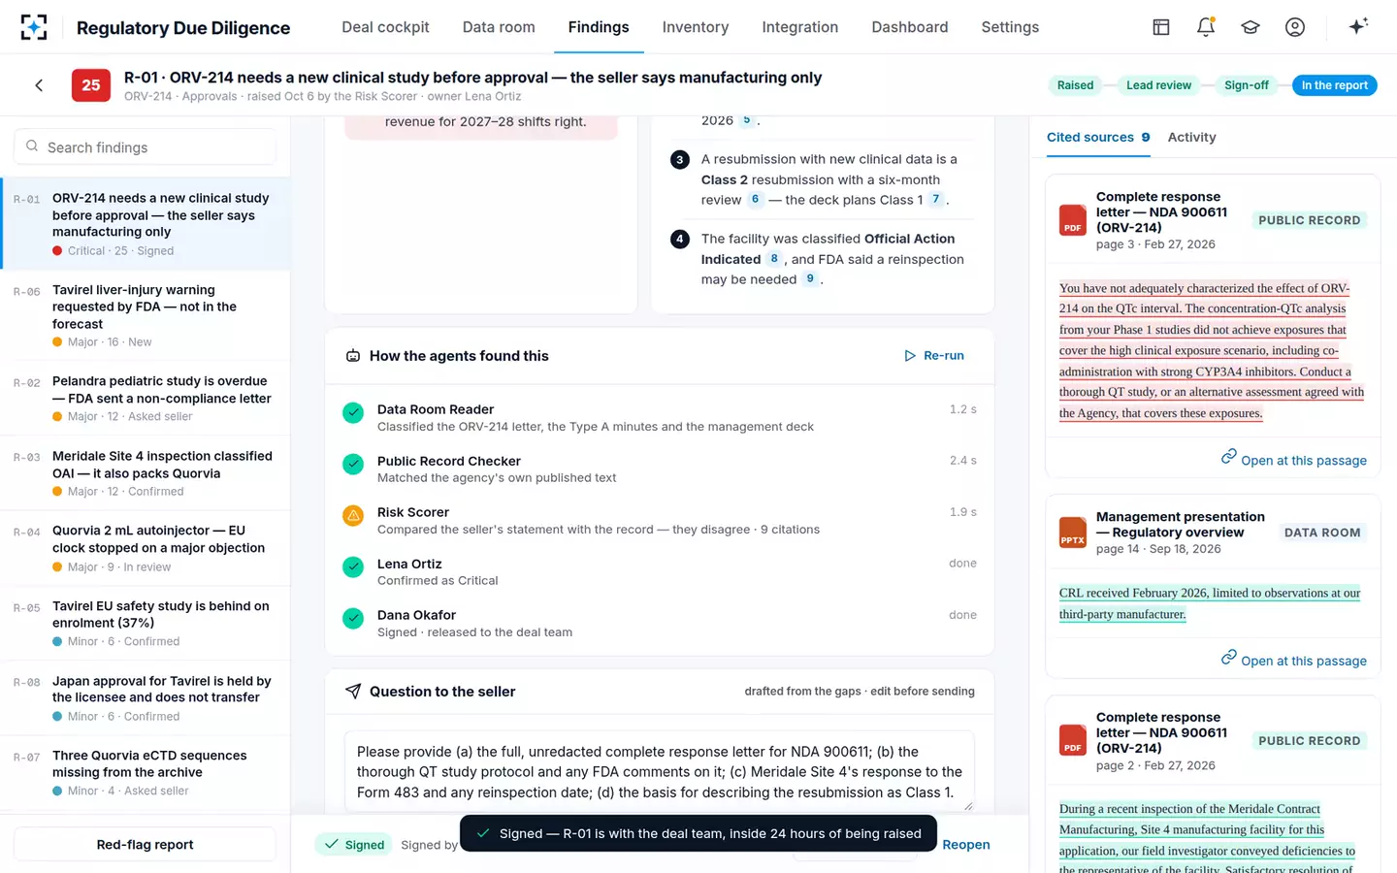Screen dimensions: 1397x873
Task: Open the notifications bell
Action: [x=1206, y=27]
